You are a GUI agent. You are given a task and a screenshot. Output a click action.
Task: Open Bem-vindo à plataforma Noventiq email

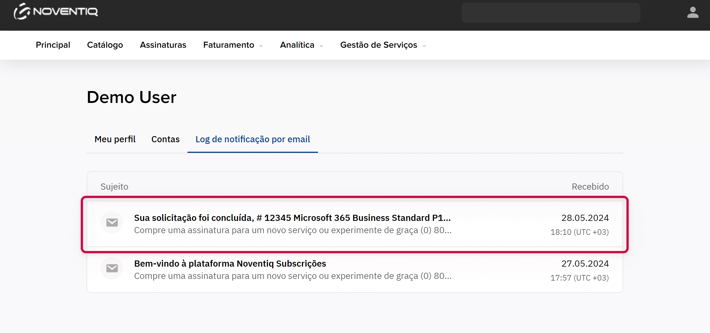(230, 264)
